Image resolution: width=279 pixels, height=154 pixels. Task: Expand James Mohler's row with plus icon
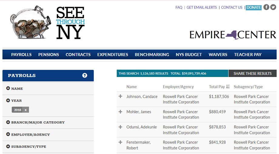[x=120, y=112]
